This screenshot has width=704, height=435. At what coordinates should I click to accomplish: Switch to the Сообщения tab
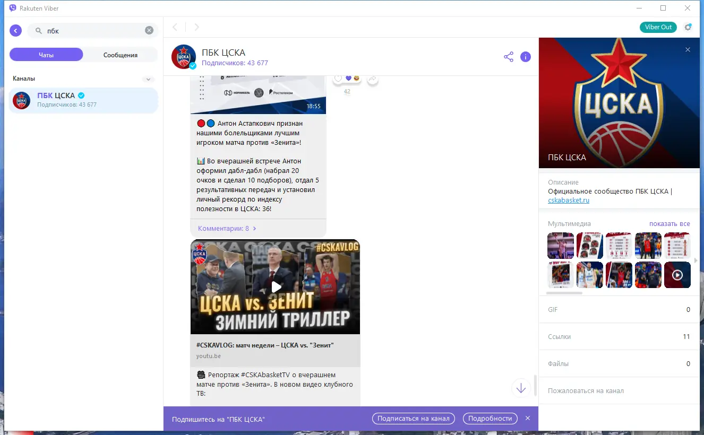coord(120,54)
